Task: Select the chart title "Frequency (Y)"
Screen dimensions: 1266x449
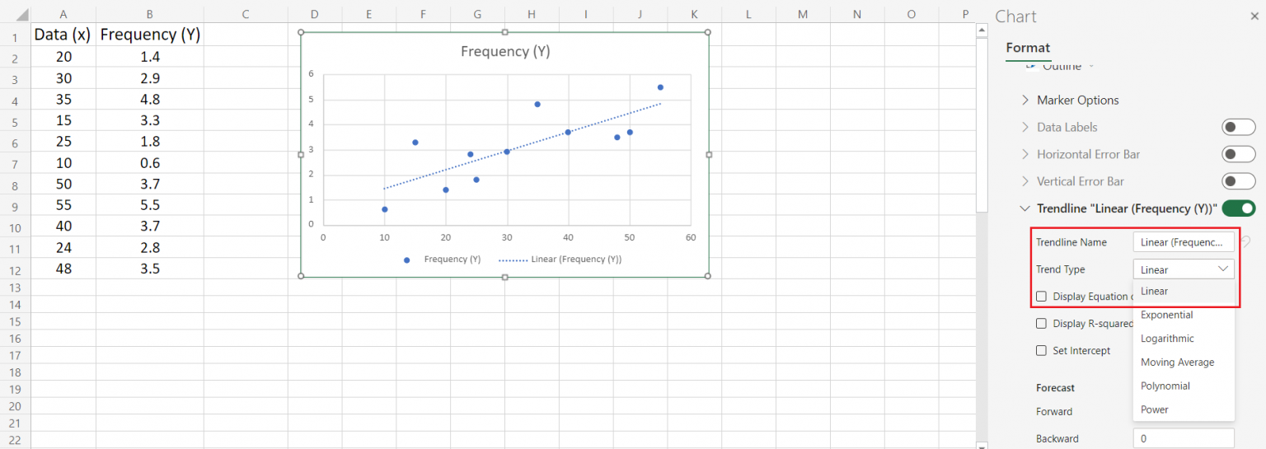Action: (x=504, y=52)
